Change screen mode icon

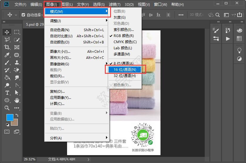[x=17, y=132]
